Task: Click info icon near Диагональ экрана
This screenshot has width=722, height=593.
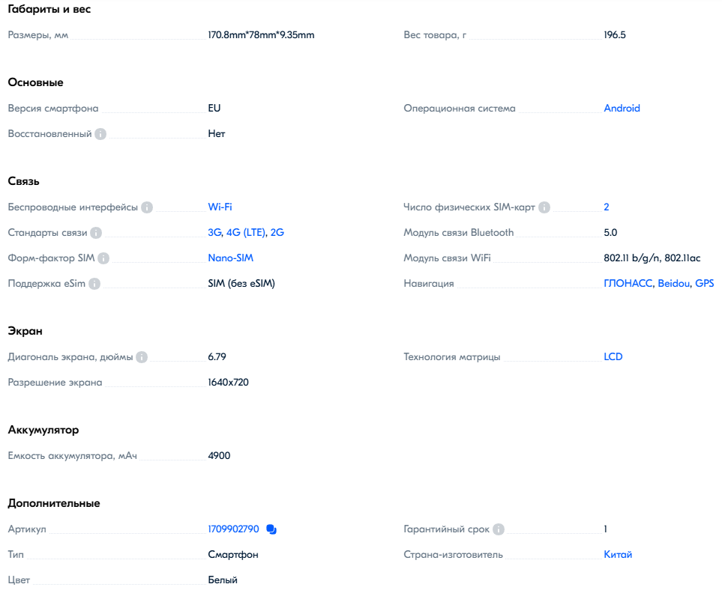Action: coord(142,357)
